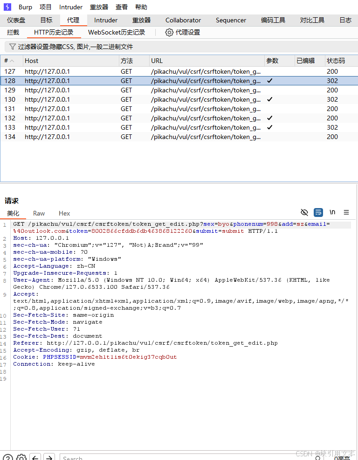Sort by the 参数 column header
This screenshot has width=358, height=460.
tap(279, 61)
